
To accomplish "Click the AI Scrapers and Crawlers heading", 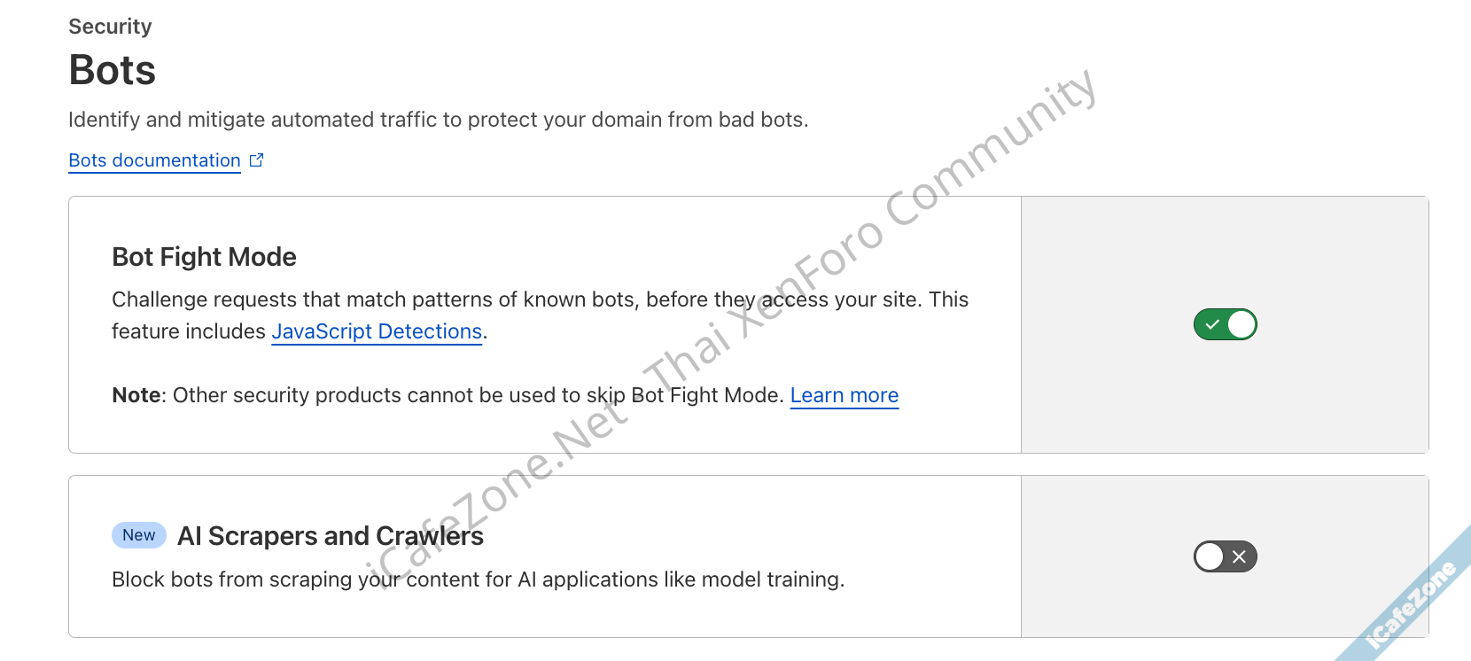I will (331, 536).
